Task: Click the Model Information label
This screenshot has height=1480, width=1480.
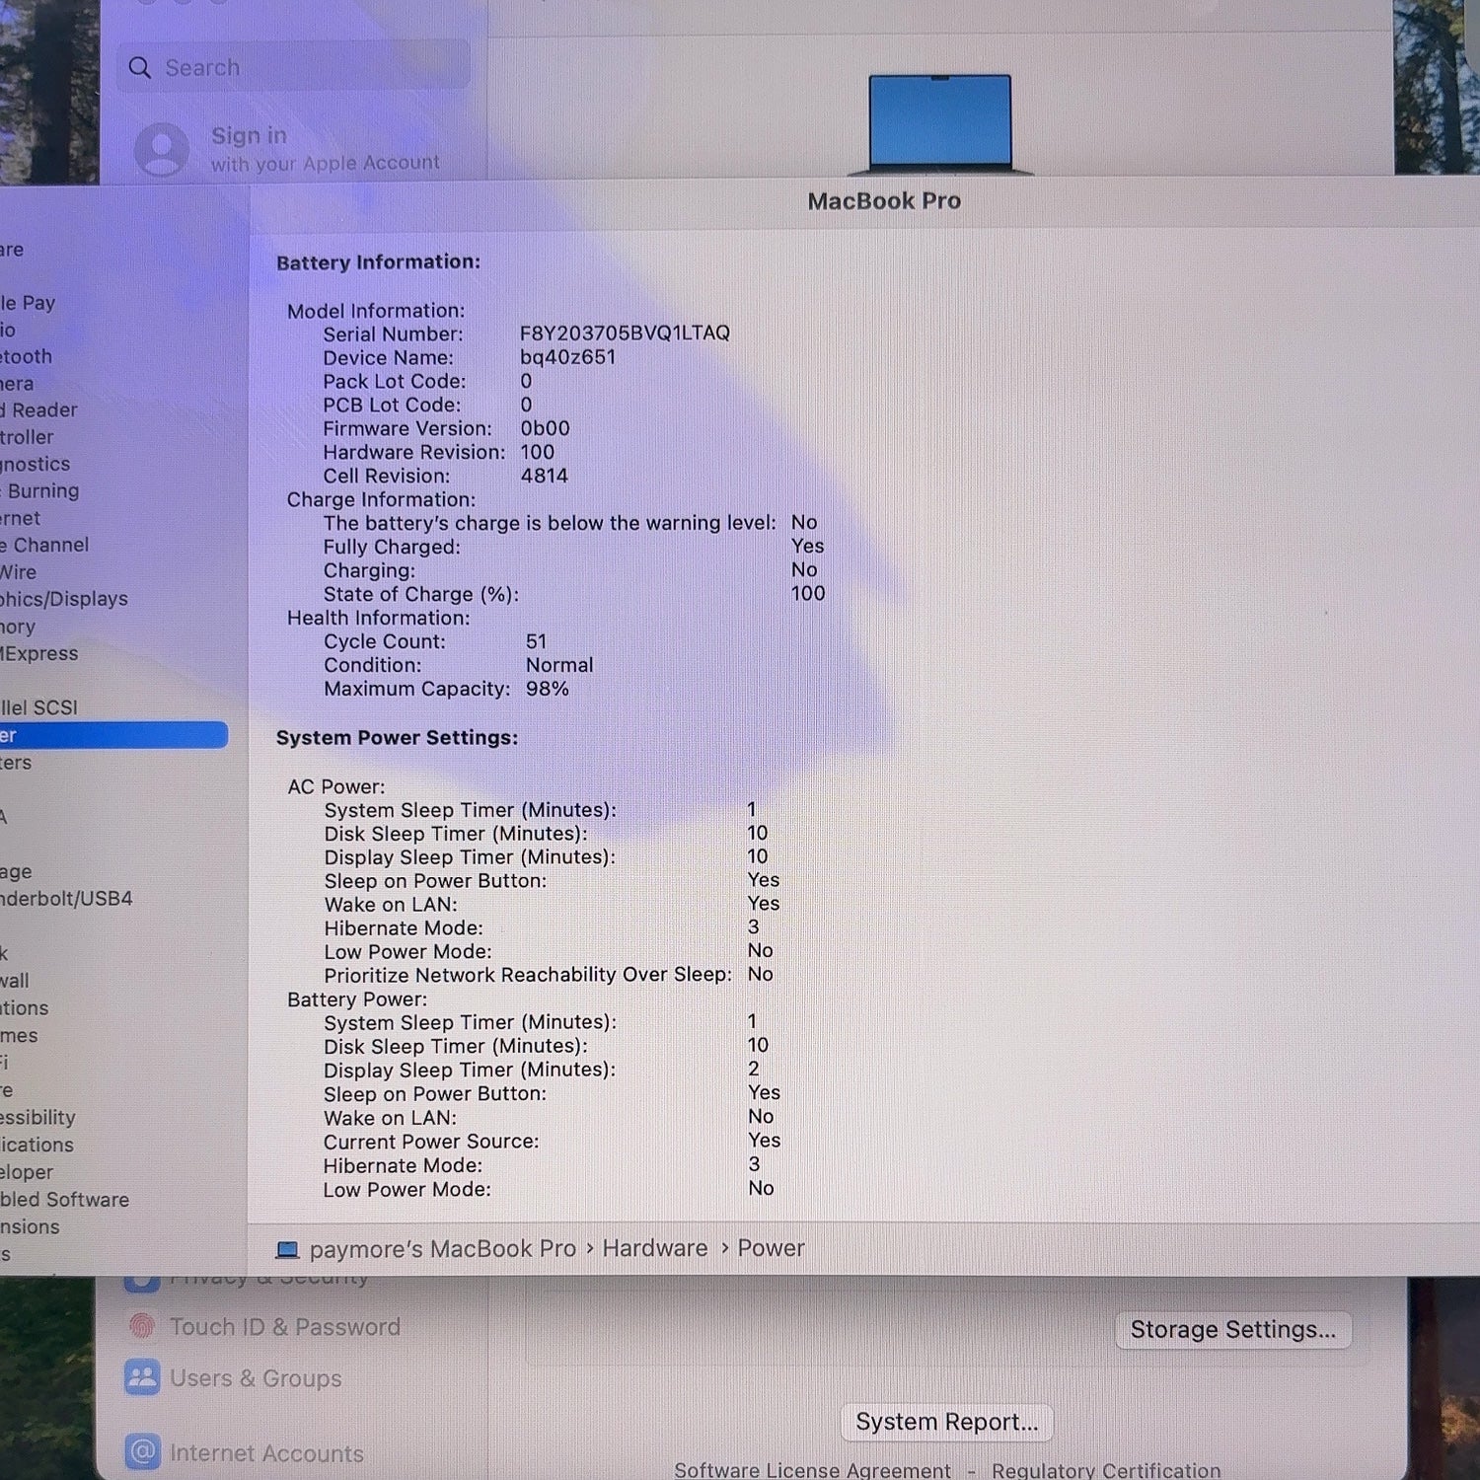Action: point(376,311)
